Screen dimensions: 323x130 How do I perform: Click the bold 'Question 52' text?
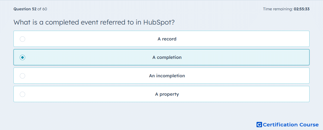(25, 9)
